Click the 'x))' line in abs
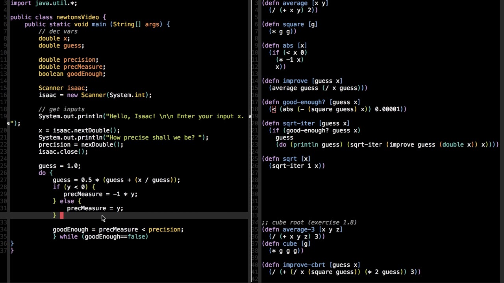Image resolution: width=504 pixels, height=283 pixels. (281, 67)
